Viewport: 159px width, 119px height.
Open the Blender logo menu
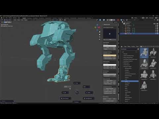(x=2, y=18)
